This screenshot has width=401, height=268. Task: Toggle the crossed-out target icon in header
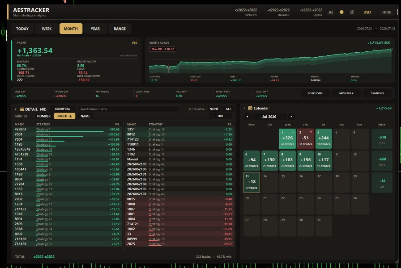coord(352,12)
